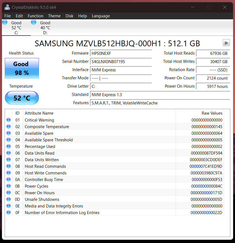Select the Data Units Written attribute name
235x243 pixels.
tap(42, 160)
